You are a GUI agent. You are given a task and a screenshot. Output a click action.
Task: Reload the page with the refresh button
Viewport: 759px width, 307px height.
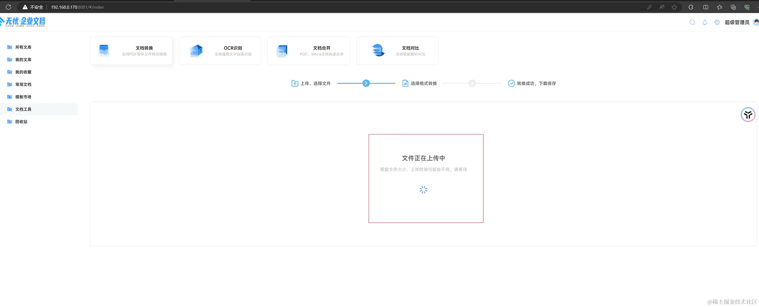coord(8,7)
